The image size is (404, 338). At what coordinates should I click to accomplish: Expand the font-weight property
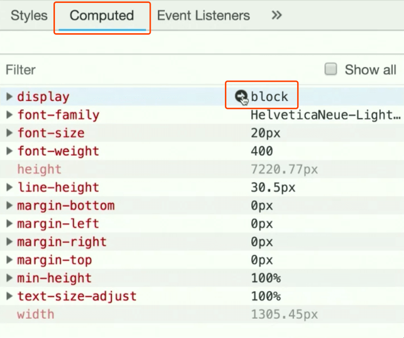[9, 151]
